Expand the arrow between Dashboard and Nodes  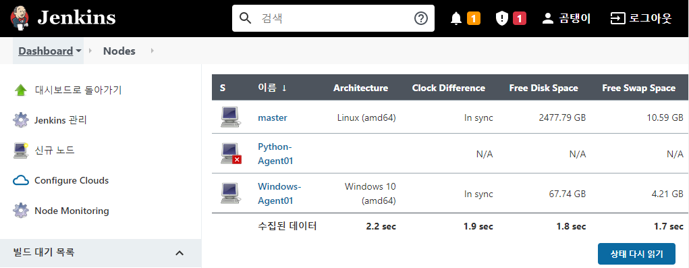pyautogui.click(x=90, y=51)
